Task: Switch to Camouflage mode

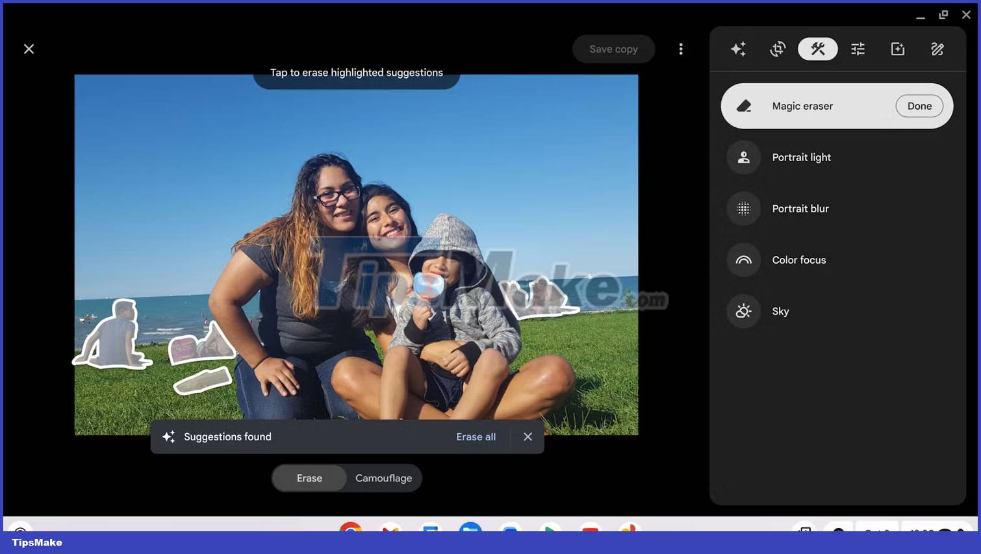Action: (383, 478)
